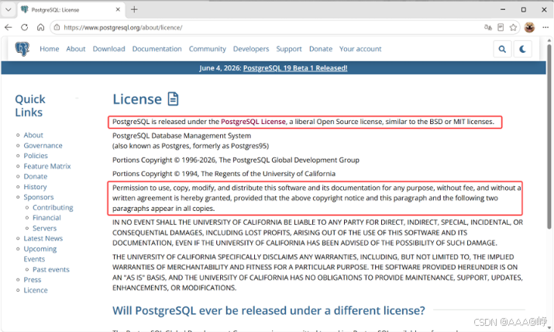The width and height of the screenshot is (554, 332).
Task: Open Past events sub-link
Action: (51, 269)
